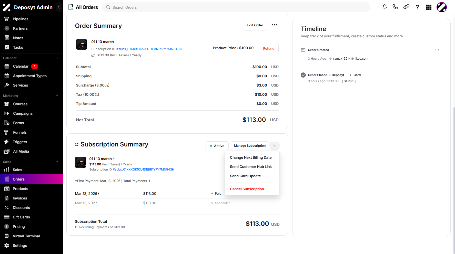Open the apps grid icon

click(429, 7)
